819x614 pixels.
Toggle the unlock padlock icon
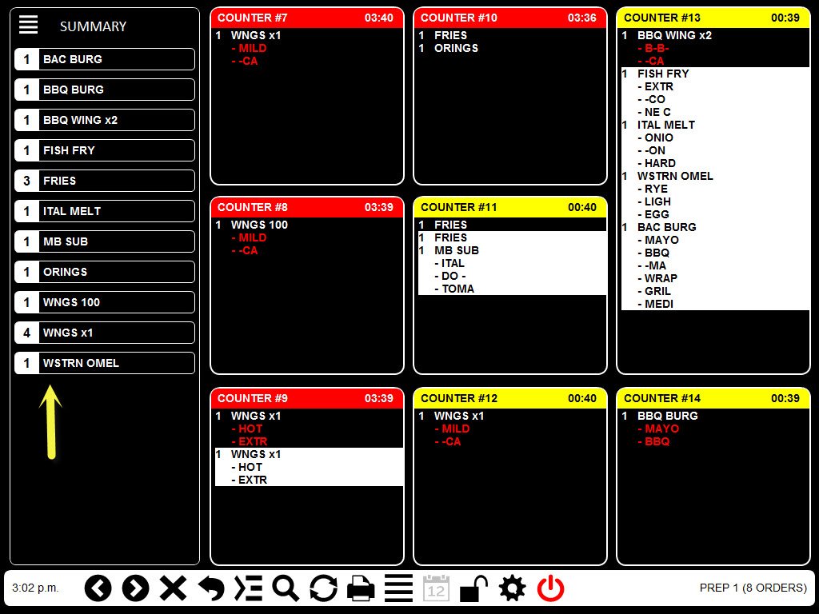[474, 588]
